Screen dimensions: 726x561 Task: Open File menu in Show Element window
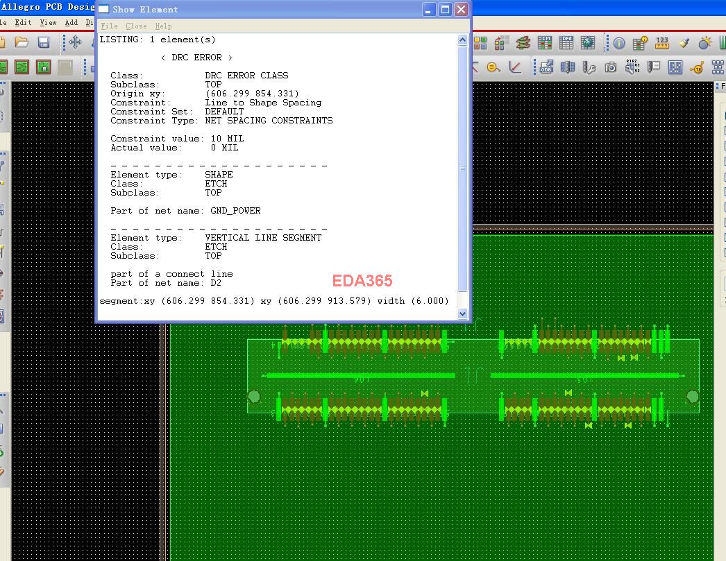pyautogui.click(x=109, y=26)
